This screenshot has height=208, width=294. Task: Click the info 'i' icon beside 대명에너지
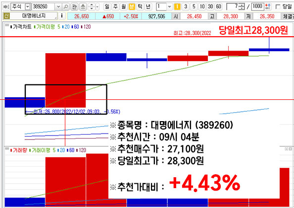(62, 16)
